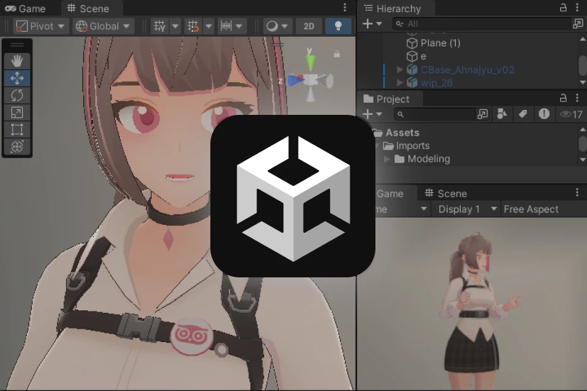The height and width of the screenshot is (391, 587).
Task: Open the Free Aspect dropdown
Action: (531, 209)
